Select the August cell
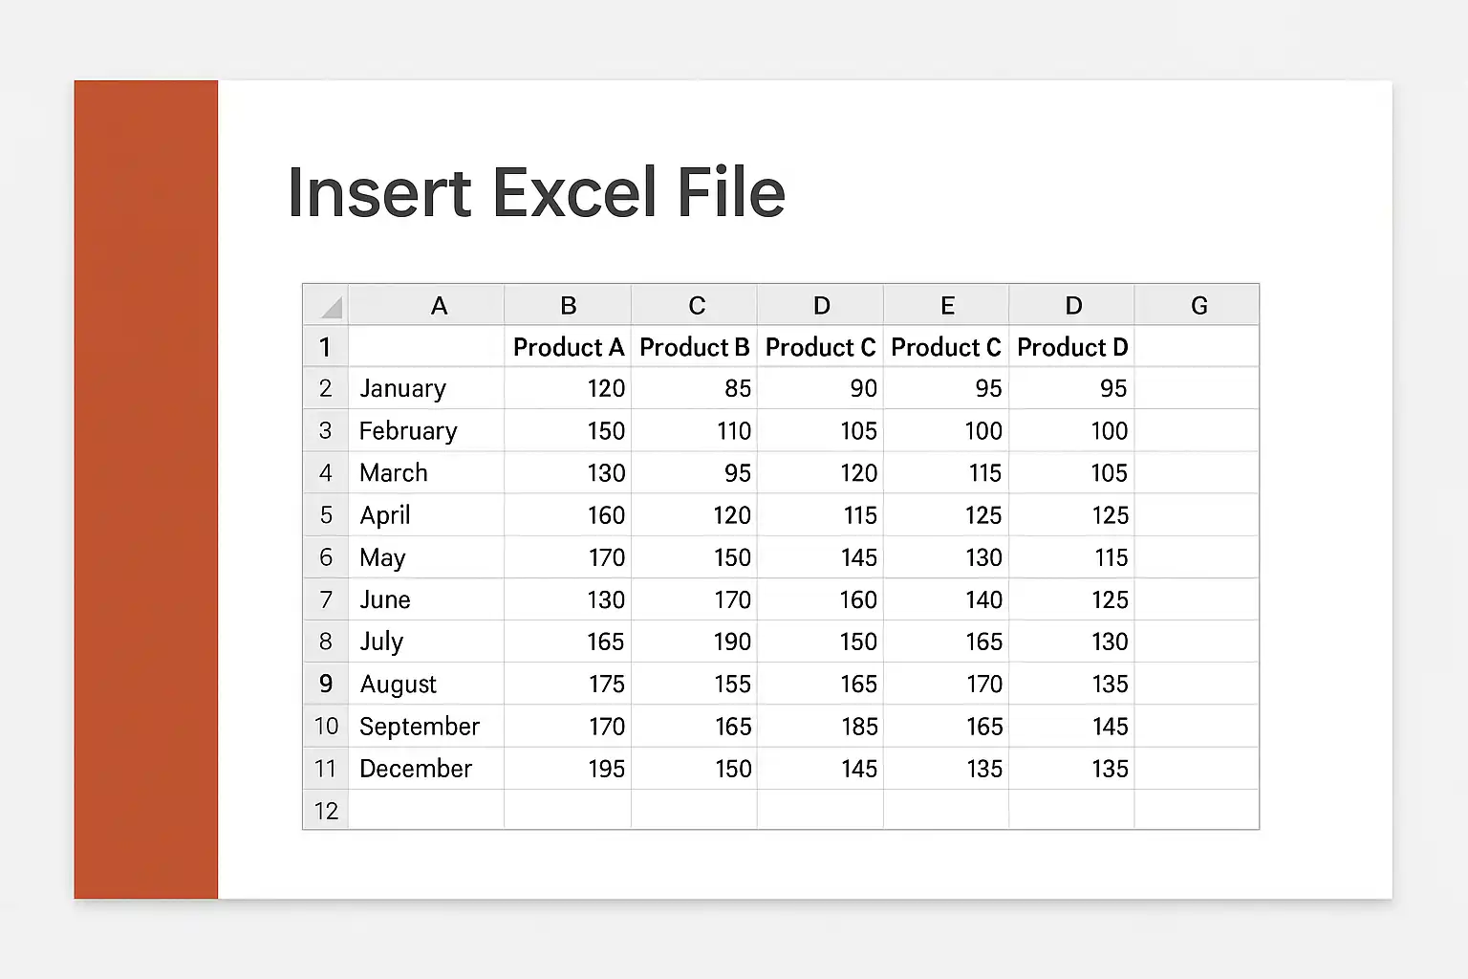The height and width of the screenshot is (979, 1468). pyautogui.click(x=426, y=684)
